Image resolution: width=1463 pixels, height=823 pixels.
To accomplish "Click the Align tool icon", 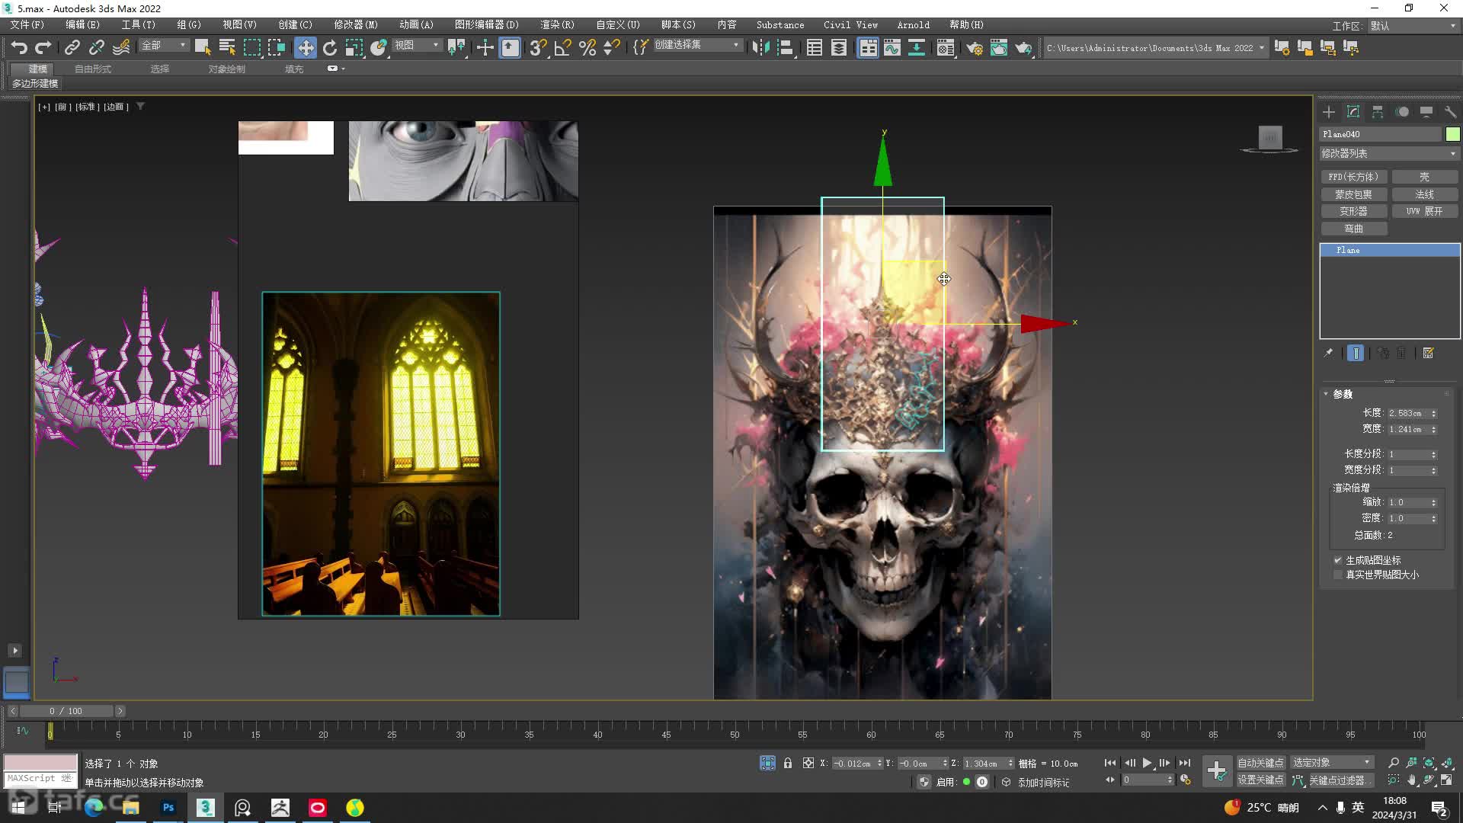I will (x=786, y=47).
